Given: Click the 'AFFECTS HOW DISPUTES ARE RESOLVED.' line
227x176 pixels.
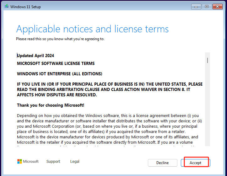Looking at the screenshot, I should [57, 95].
